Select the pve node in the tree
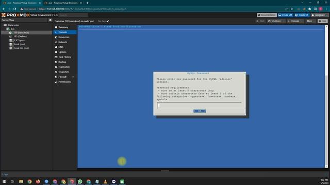Screen dimensions: 330x185 pyautogui.click(x=12, y=29)
